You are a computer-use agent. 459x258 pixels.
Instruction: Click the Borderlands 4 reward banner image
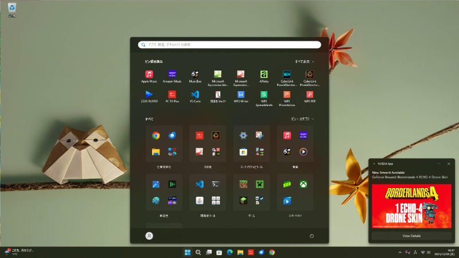[411, 206]
